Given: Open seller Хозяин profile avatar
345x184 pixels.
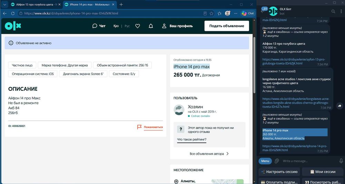Looking at the screenshot, I should click(x=179, y=110).
